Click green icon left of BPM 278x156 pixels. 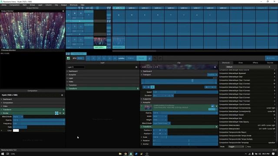point(69,58)
